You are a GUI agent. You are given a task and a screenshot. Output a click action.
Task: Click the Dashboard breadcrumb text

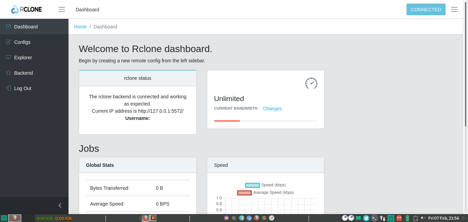coord(105,27)
